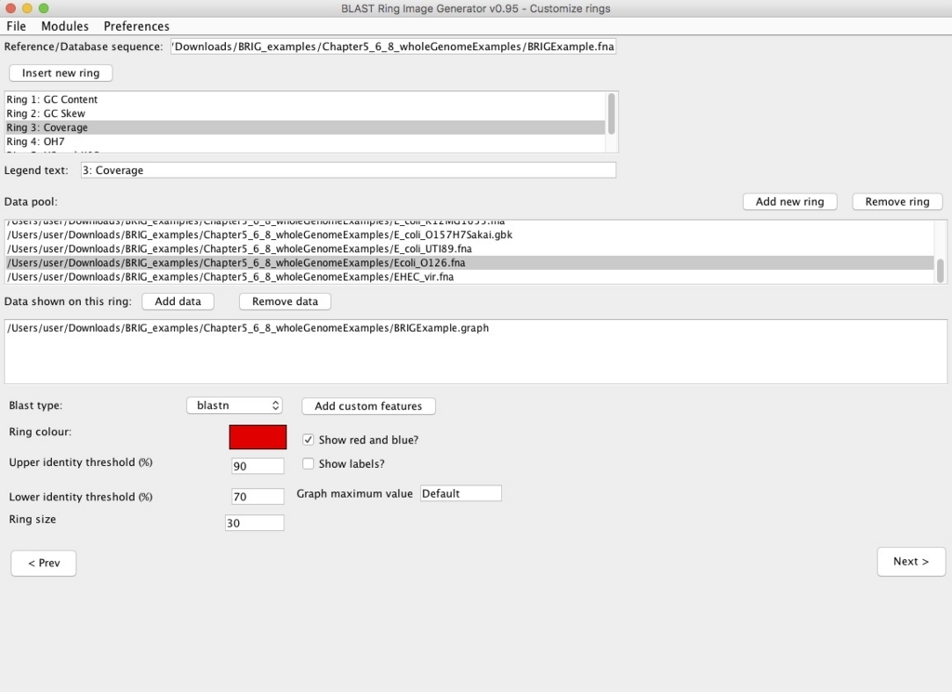Image resolution: width=952 pixels, height=692 pixels.
Task: Focus Upper identity threshold field
Action: coord(258,466)
